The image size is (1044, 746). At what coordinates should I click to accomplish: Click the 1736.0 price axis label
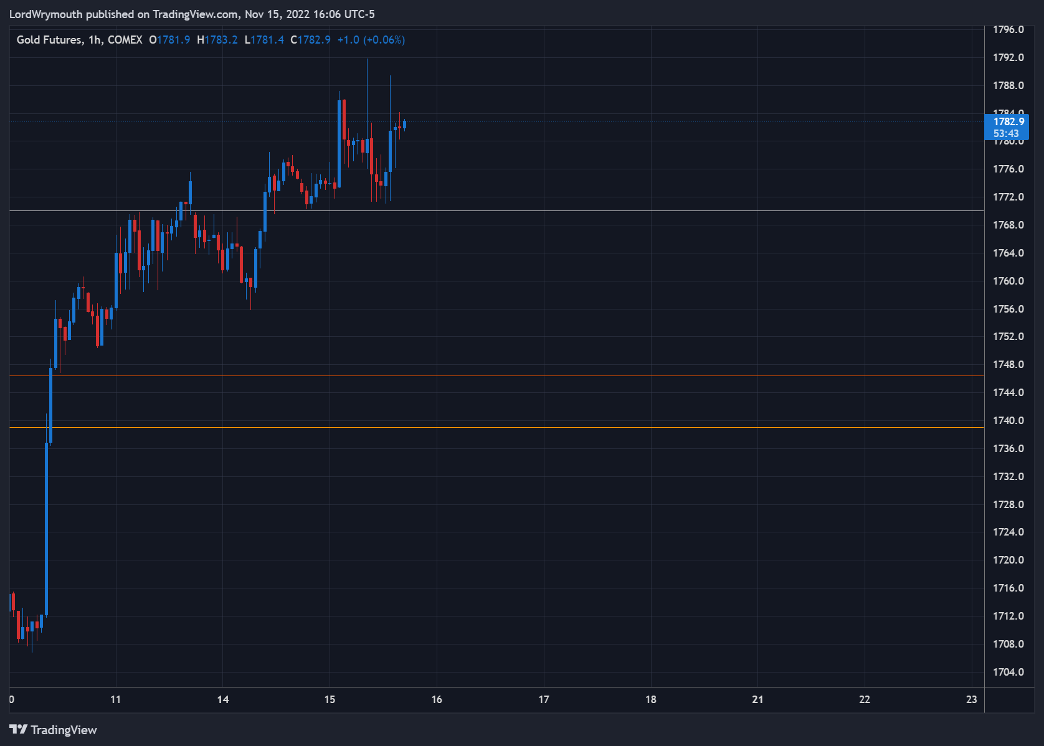(x=1008, y=448)
